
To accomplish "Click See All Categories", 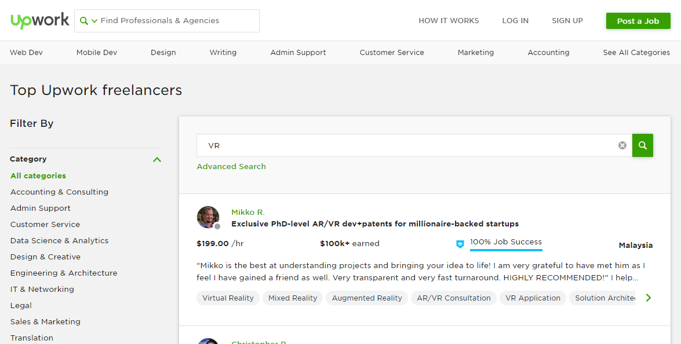I will pyautogui.click(x=636, y=53).
